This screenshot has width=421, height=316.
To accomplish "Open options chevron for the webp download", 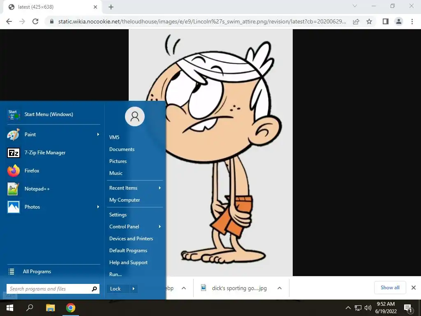I will 184,288.
